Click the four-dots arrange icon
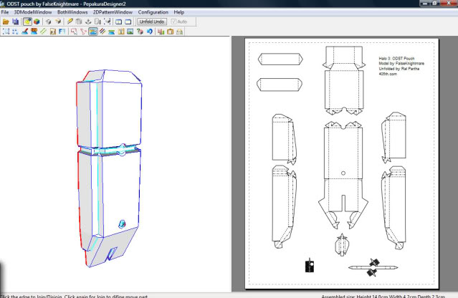The image size is (458, 298). pos(15,32)
